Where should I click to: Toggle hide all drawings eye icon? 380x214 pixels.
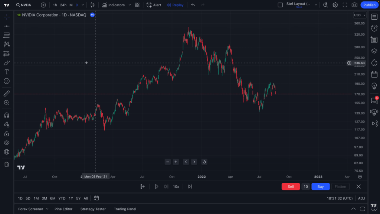pyautogui.click(x=6, y=143)
